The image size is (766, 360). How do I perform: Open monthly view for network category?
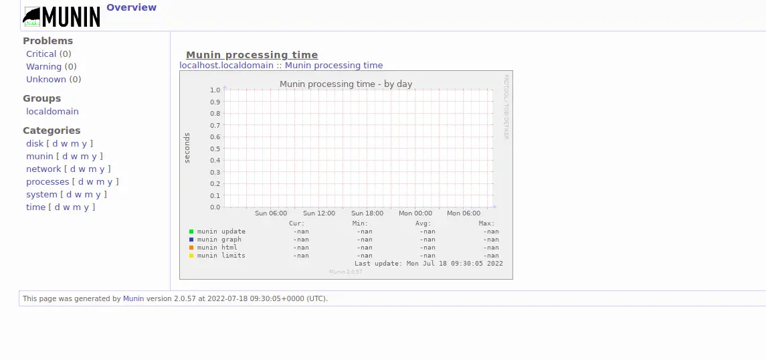(93, 169)
